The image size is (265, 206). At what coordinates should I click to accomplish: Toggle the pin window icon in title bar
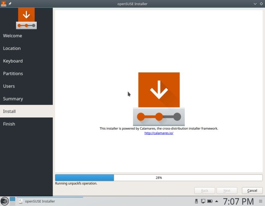(x=10, y=3)
